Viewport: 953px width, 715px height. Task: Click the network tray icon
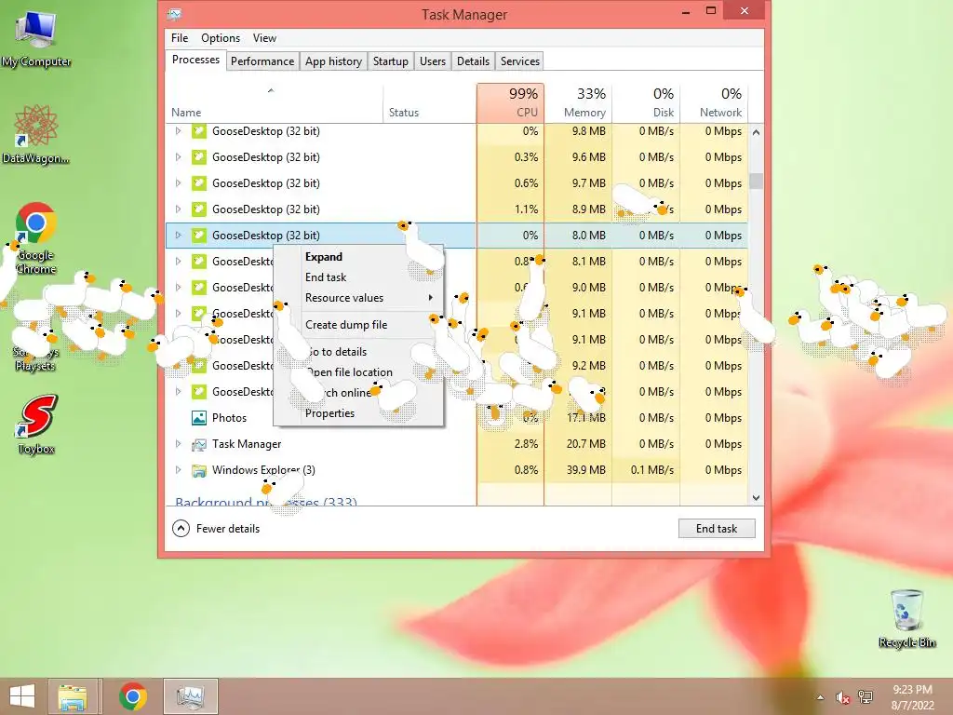pyautogui.click(x=866, y=697)
